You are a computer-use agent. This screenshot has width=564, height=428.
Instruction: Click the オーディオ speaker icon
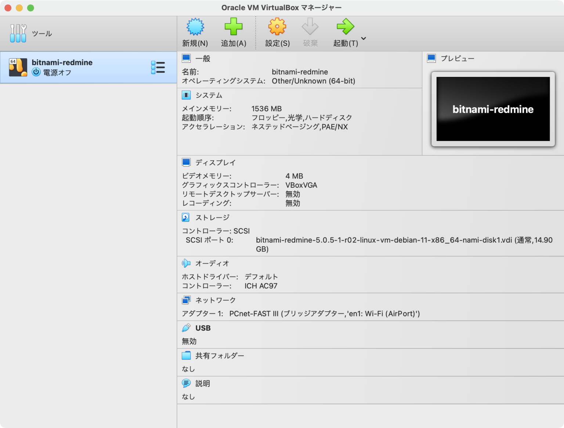click(187, 263)
